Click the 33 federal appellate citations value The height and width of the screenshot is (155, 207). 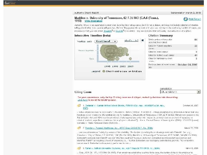tap(196, 46)
